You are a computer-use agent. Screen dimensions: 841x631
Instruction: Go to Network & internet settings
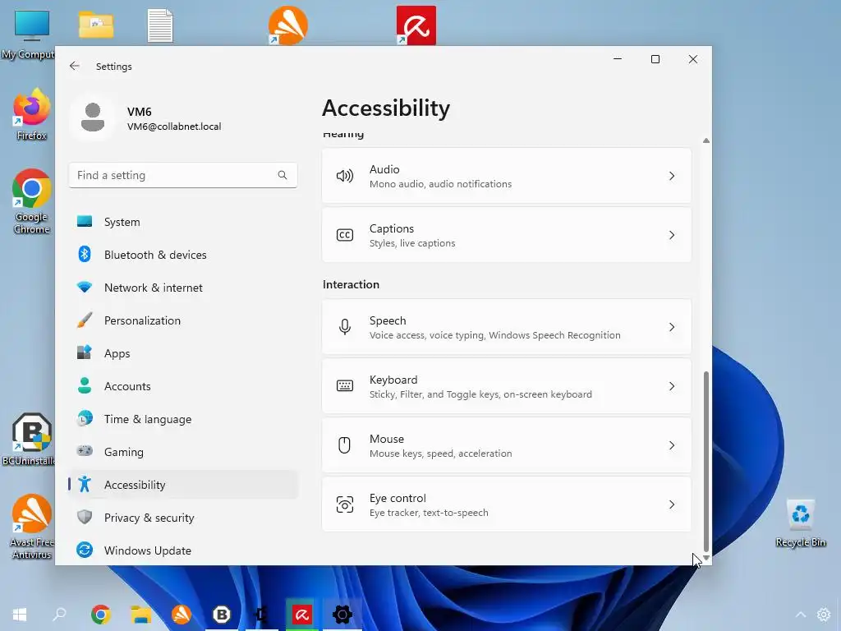tap(183, 288)
